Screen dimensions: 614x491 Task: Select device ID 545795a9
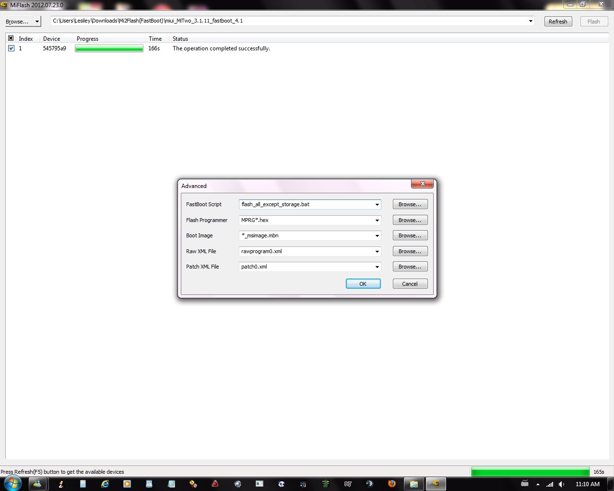click(55, 48)
